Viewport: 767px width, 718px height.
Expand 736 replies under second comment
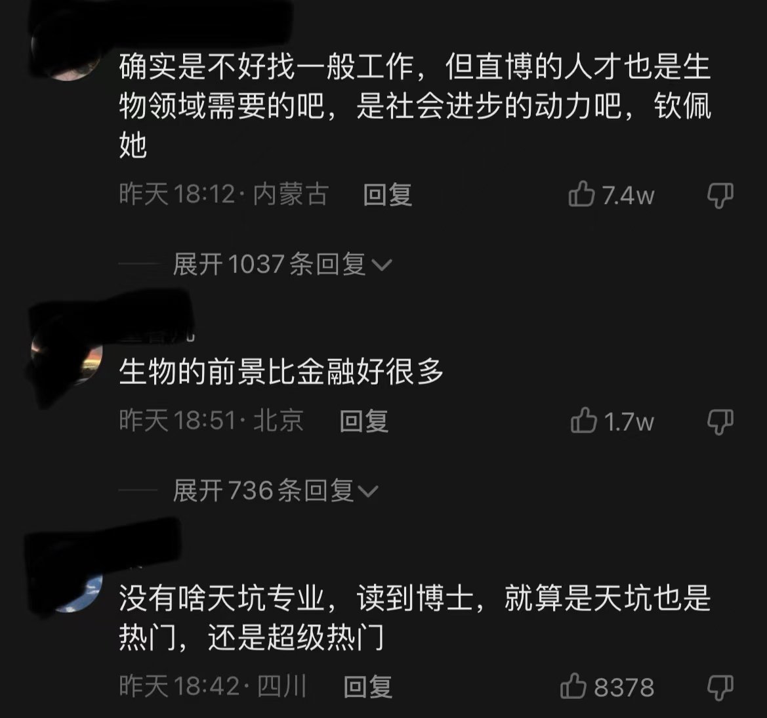(276, 490)
